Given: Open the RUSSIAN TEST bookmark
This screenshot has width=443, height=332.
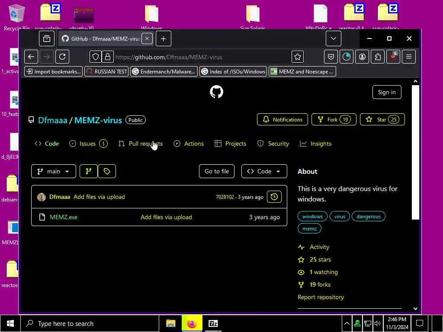Looking at the screenshot, I should click(x=106, y=72).
